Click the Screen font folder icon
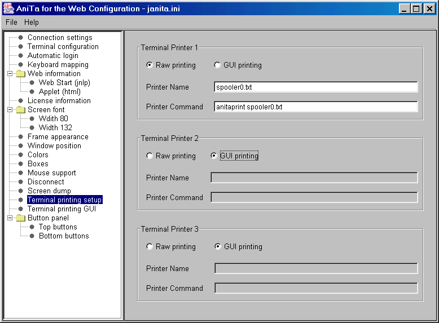Viewport: 439px width, 323px height. (x=21, y=110)
